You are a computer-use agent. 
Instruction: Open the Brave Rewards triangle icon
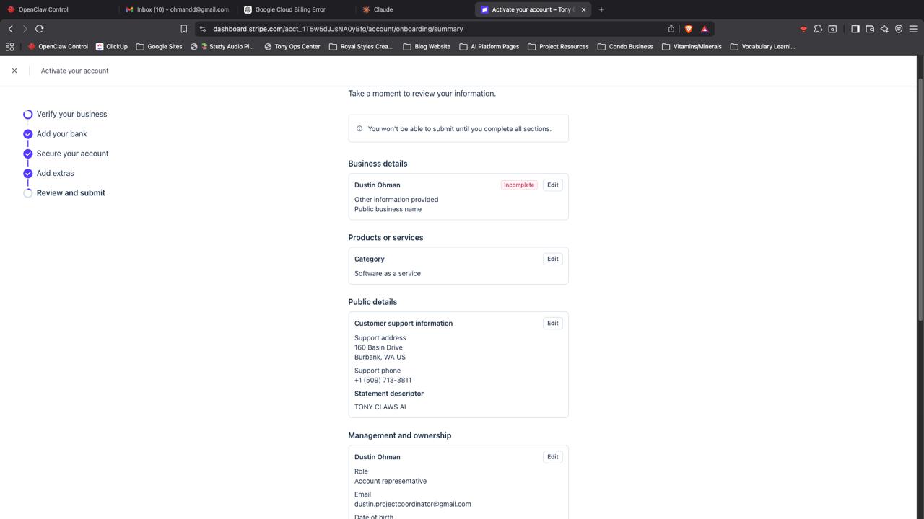705,29
